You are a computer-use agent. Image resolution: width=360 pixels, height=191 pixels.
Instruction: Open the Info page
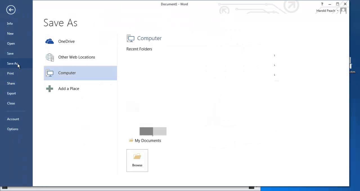pos(10,24)
